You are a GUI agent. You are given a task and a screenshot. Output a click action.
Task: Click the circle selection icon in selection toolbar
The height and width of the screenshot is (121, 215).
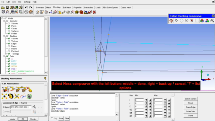[181, 21]
